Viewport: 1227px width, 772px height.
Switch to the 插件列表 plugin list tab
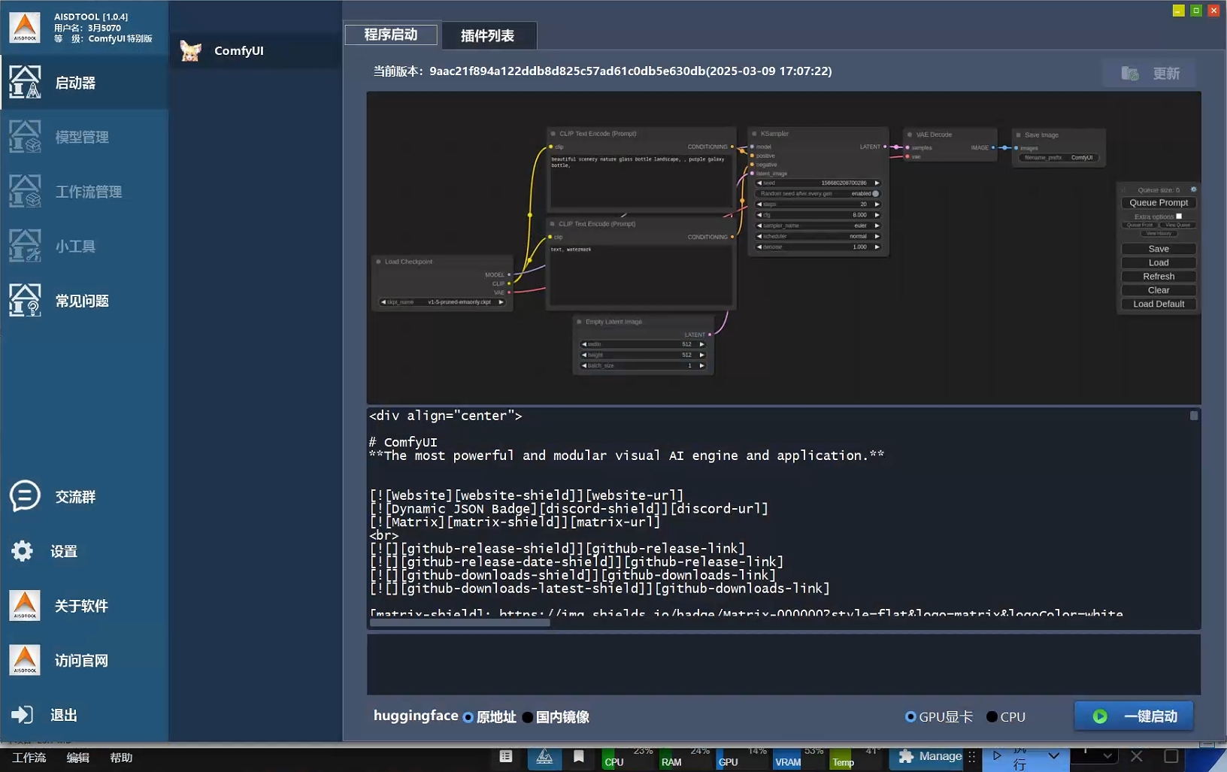point(488,35)
